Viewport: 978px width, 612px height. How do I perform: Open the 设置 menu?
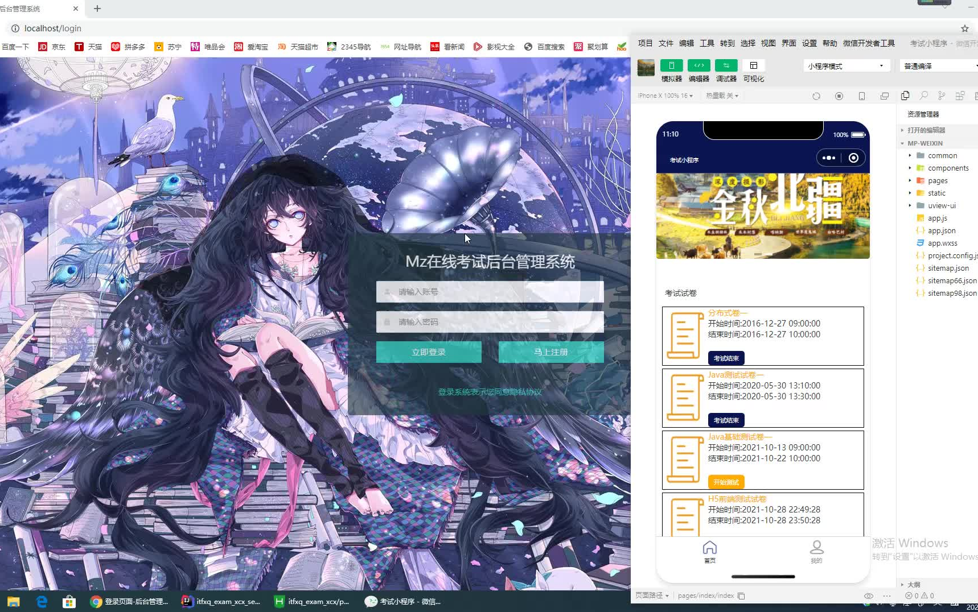[x=809, y=43]
